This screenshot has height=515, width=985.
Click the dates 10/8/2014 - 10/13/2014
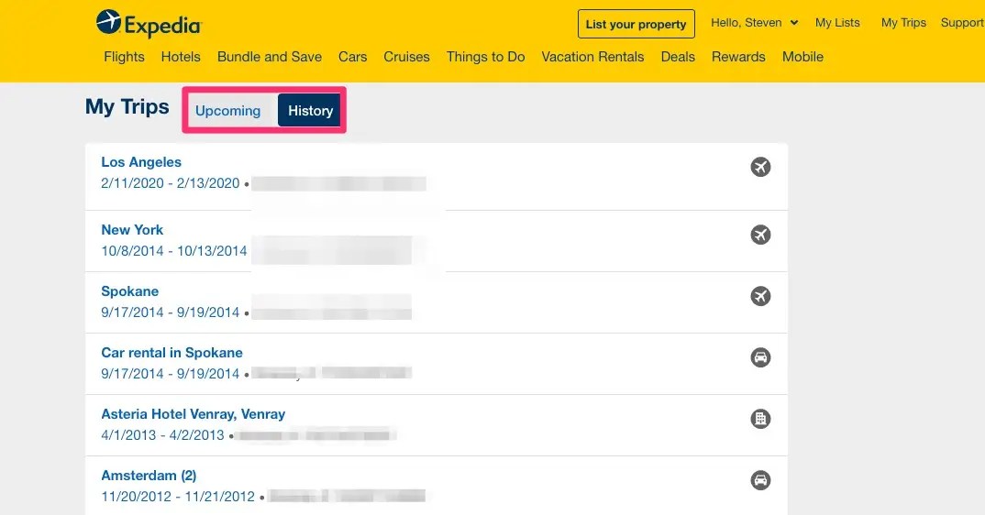pyautogui.click(x=174, y=251)
